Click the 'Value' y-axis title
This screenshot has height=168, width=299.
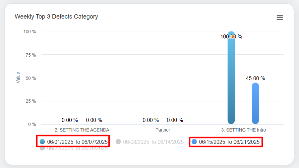pos(18,78)
